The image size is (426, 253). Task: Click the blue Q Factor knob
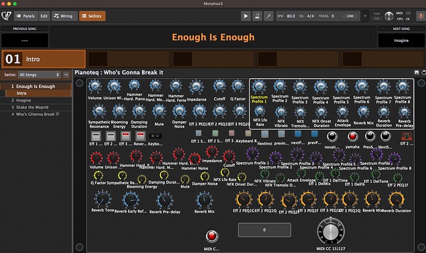coord(238,86)
